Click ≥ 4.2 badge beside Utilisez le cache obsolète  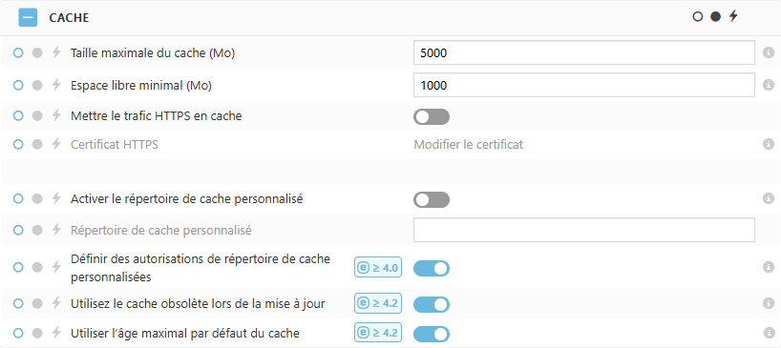[378, 303]
